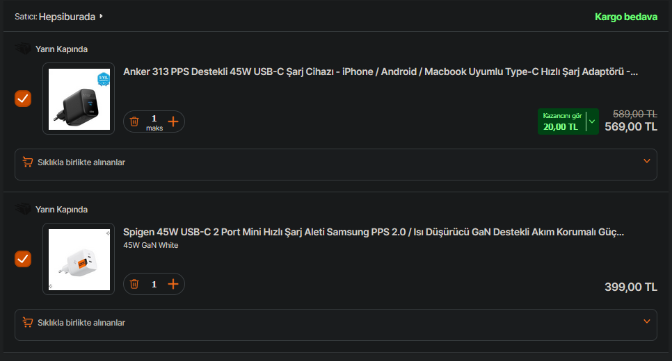Screen dimensions: 672x361
Task: View the Anker charger product thumbnail
Action: pyautogui.click(x=79, y=99)
